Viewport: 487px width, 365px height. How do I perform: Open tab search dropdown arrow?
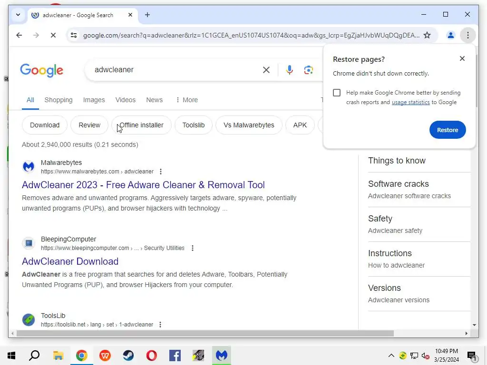click(x=18, y=15)
